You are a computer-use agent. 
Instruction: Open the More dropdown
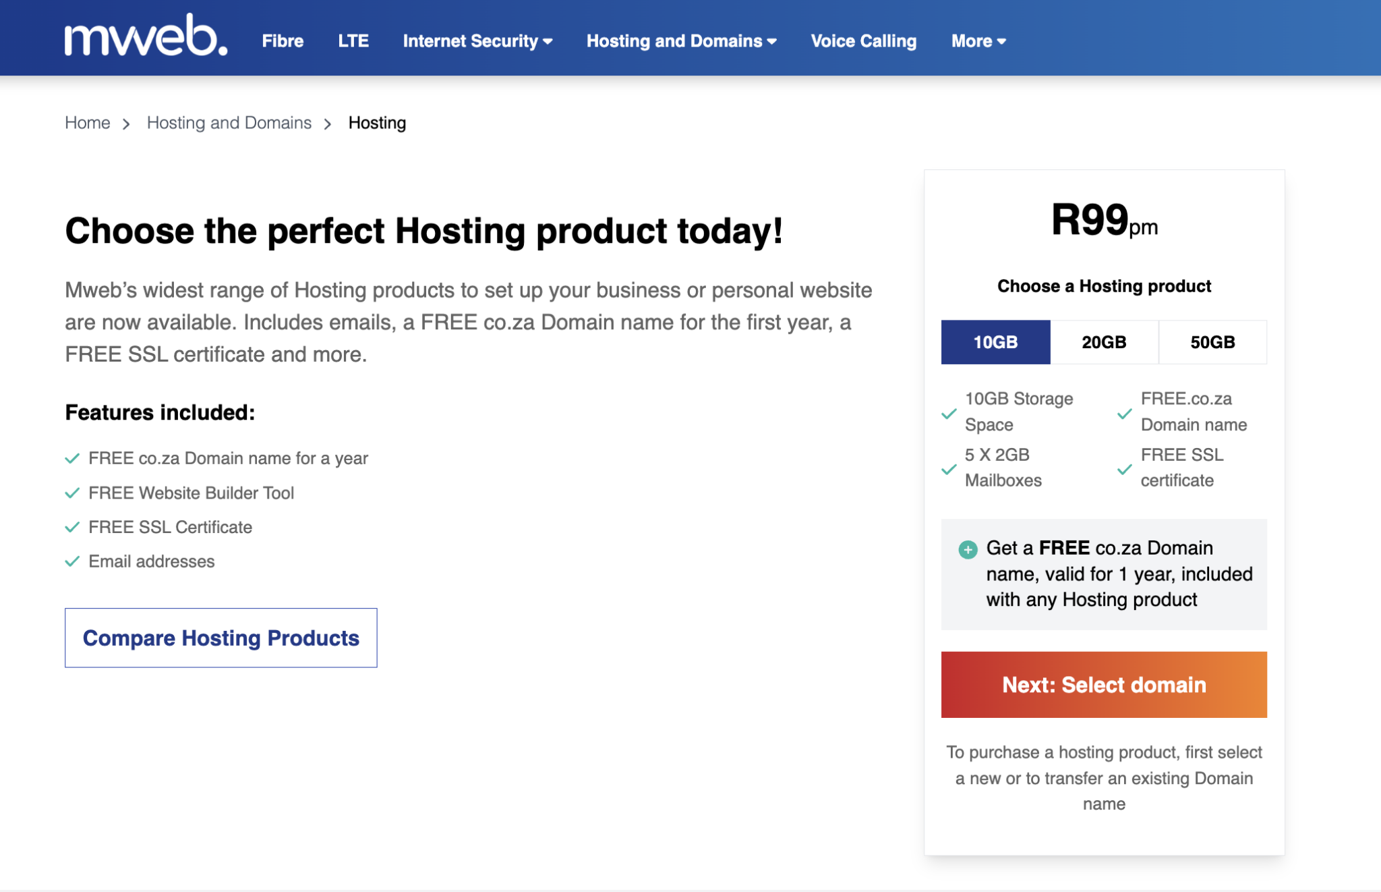tap(977, 41)
